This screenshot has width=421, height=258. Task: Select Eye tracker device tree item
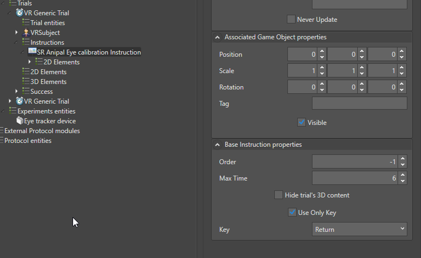pyautogui.click(x=50, y=121)
